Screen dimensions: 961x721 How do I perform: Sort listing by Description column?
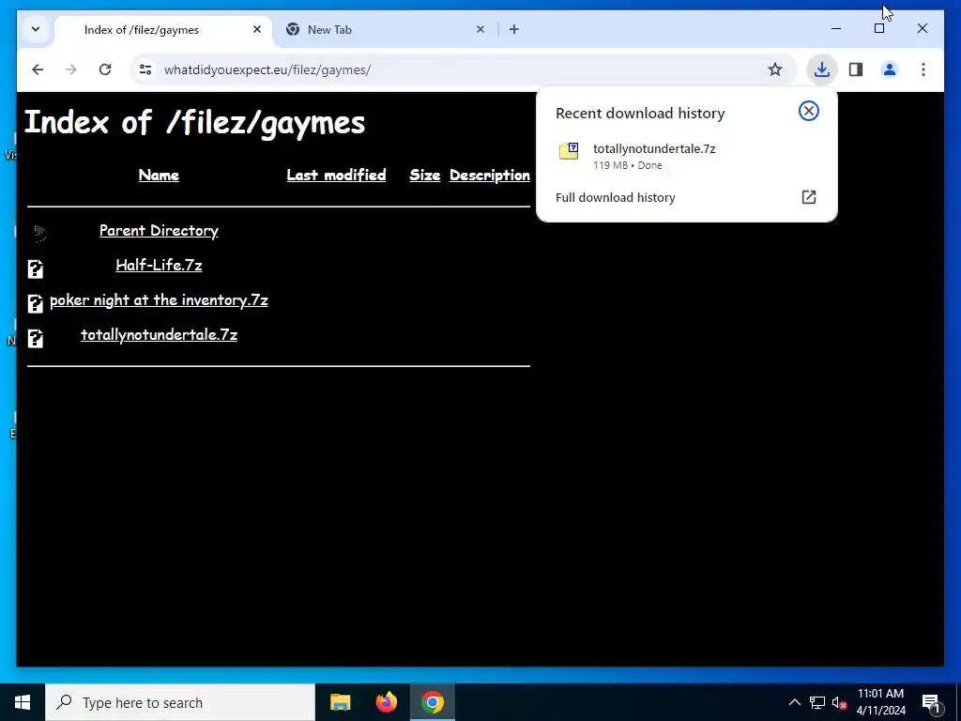tap(490, 176)
